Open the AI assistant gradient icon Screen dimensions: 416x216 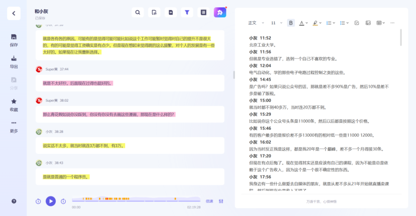(x=220, y=13)
